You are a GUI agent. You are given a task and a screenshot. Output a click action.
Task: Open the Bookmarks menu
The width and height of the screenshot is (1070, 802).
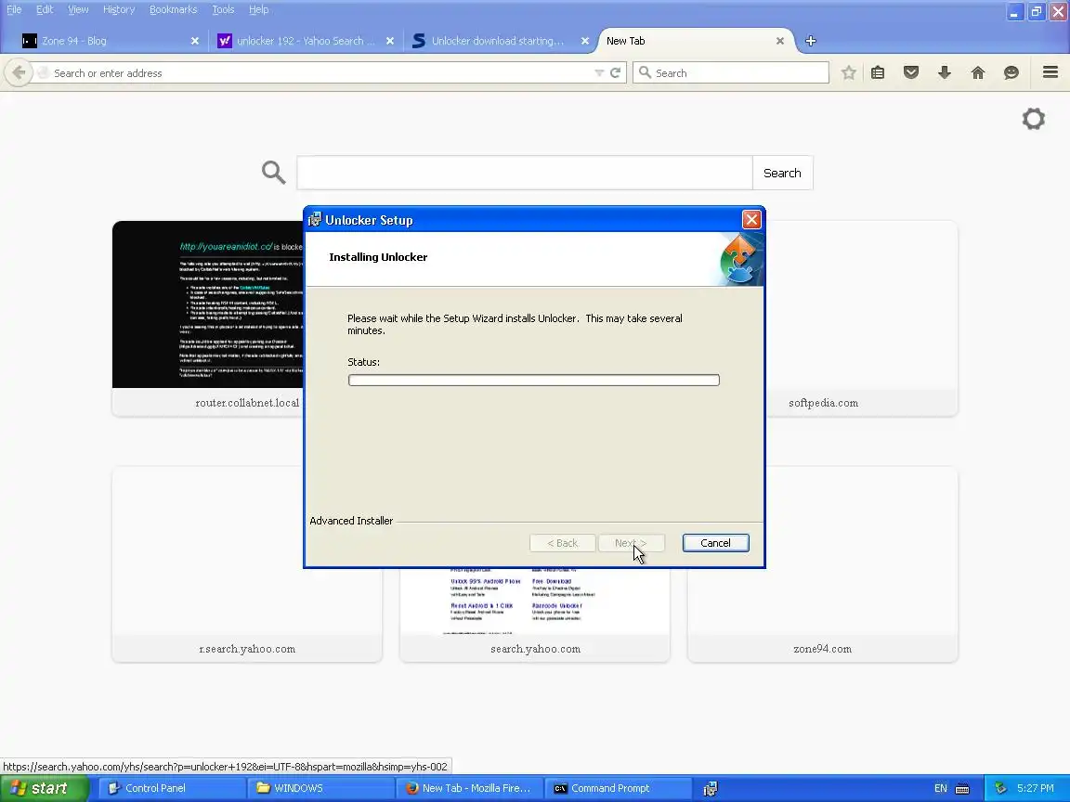click(173, 9)
